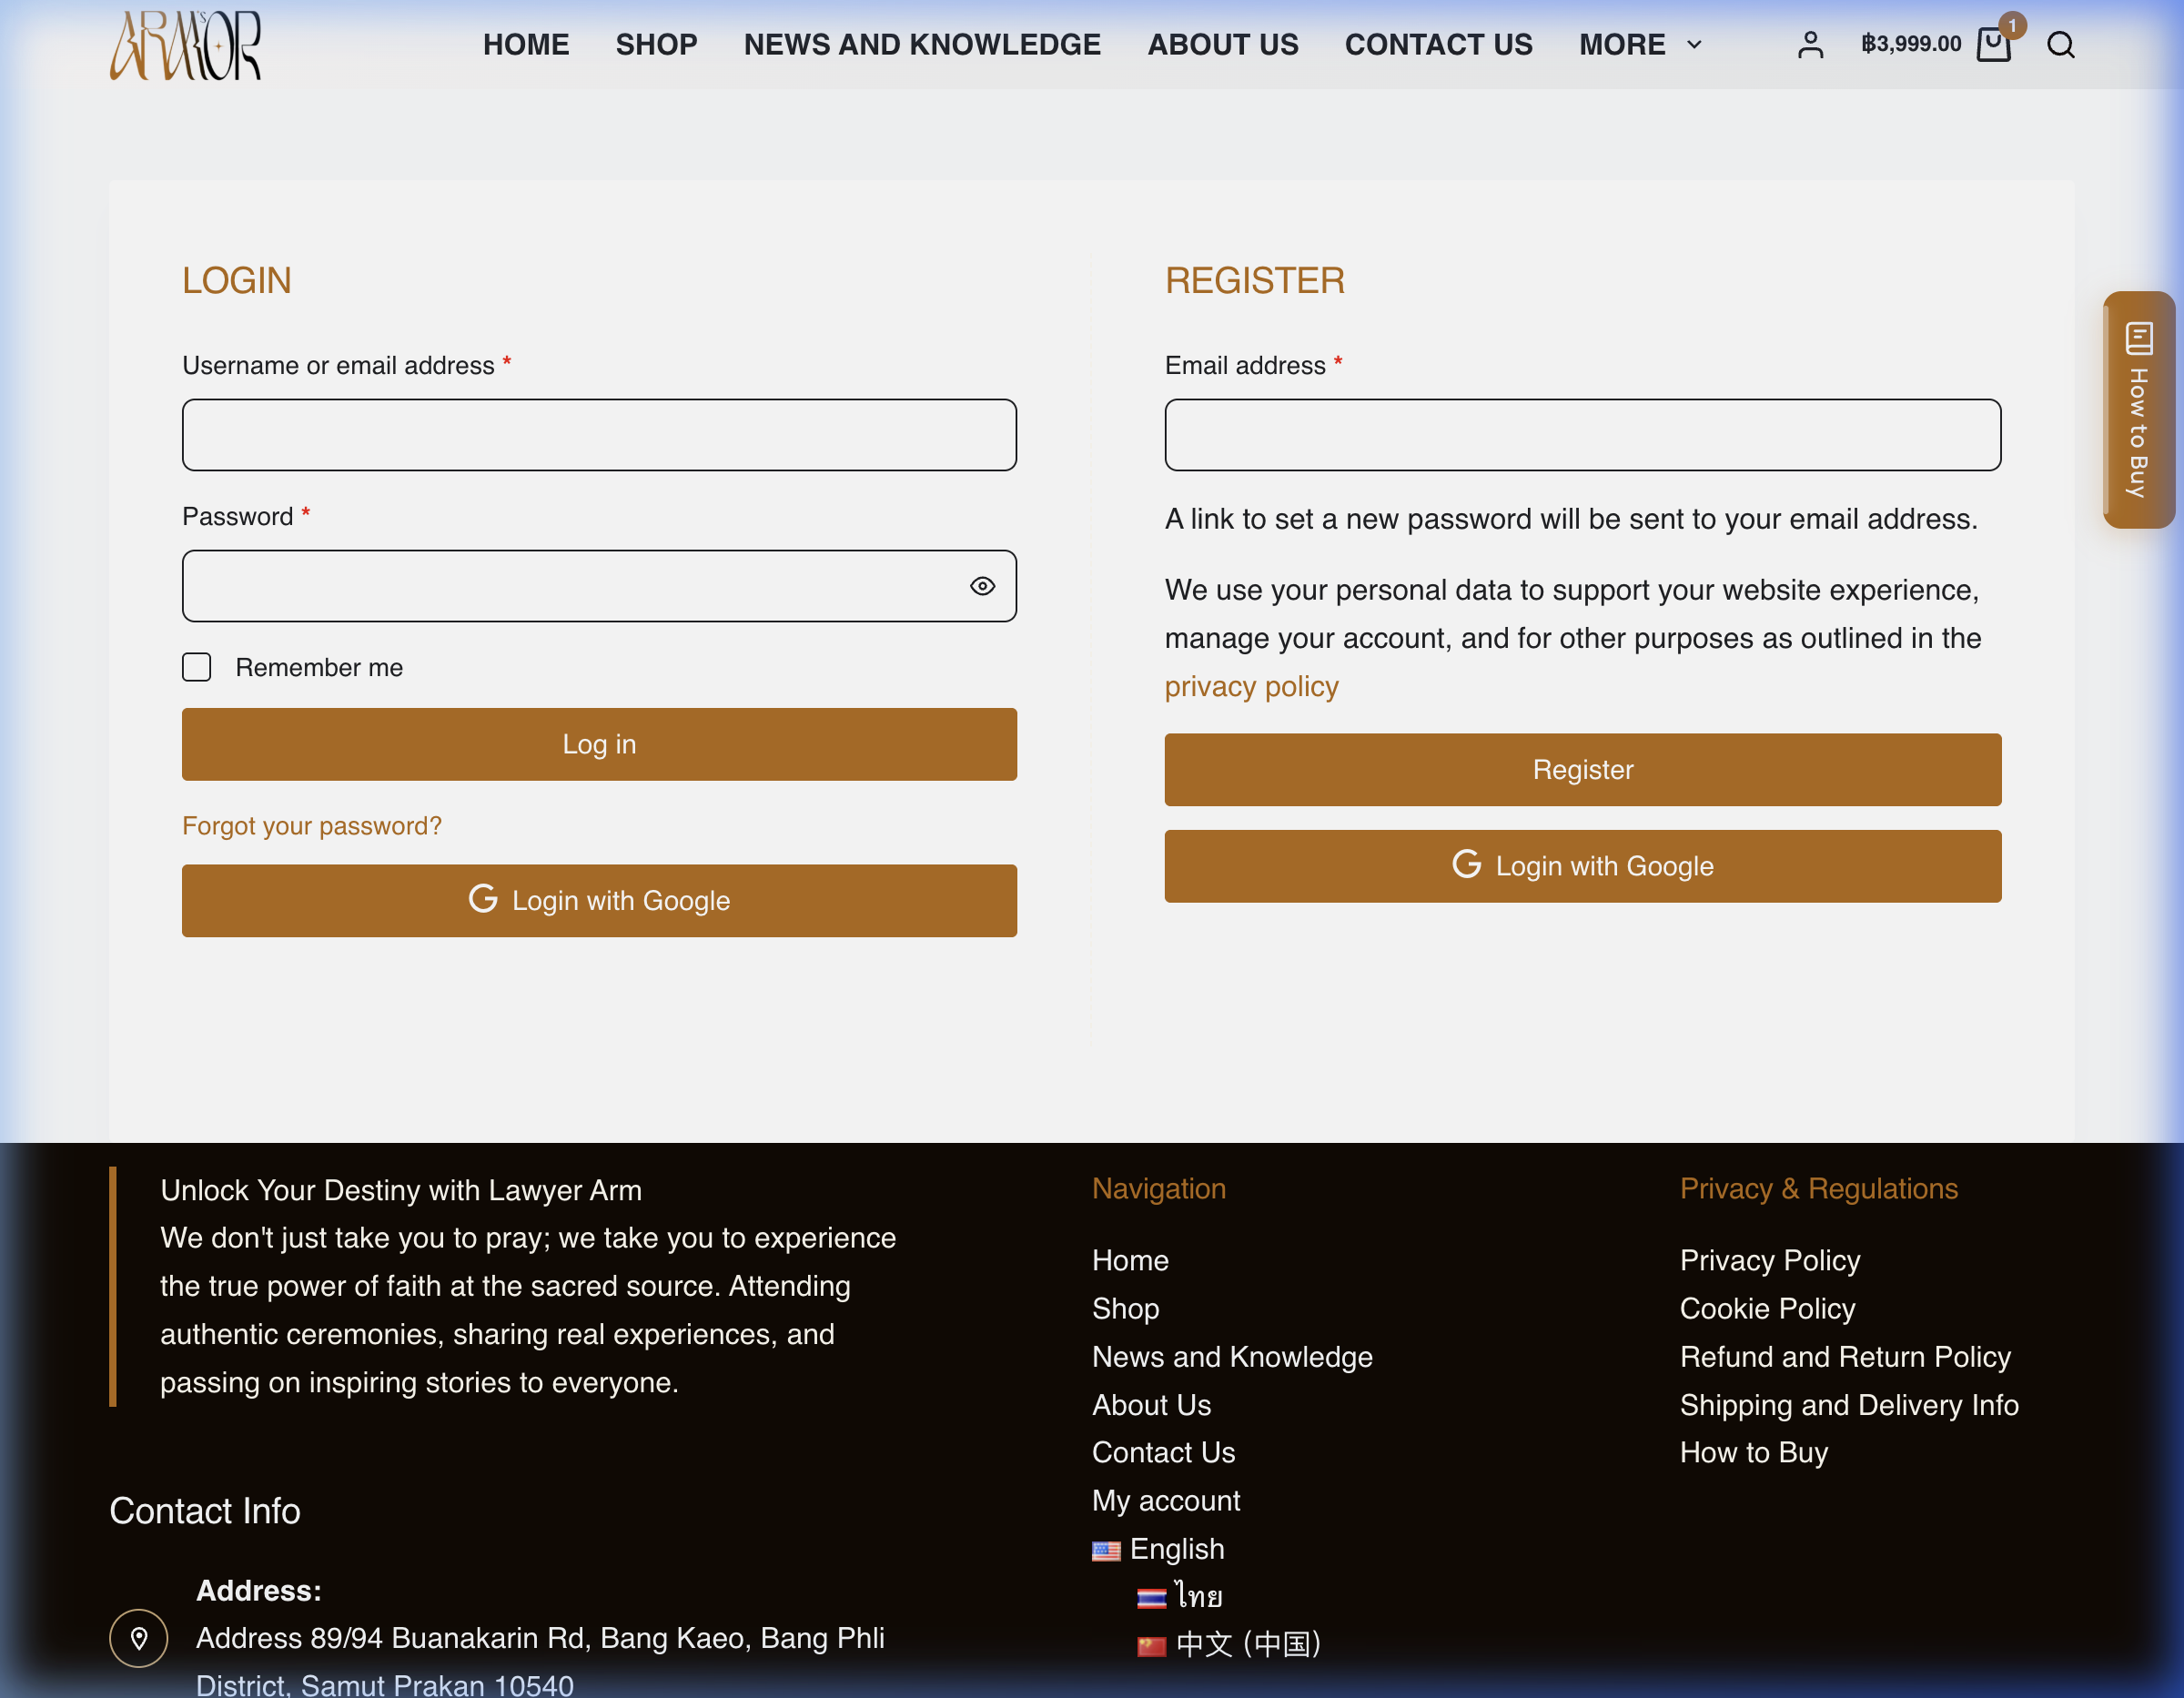
Task: Go to NEWS AND KNOWLEDGE menu item
Action: coord(922,45)
